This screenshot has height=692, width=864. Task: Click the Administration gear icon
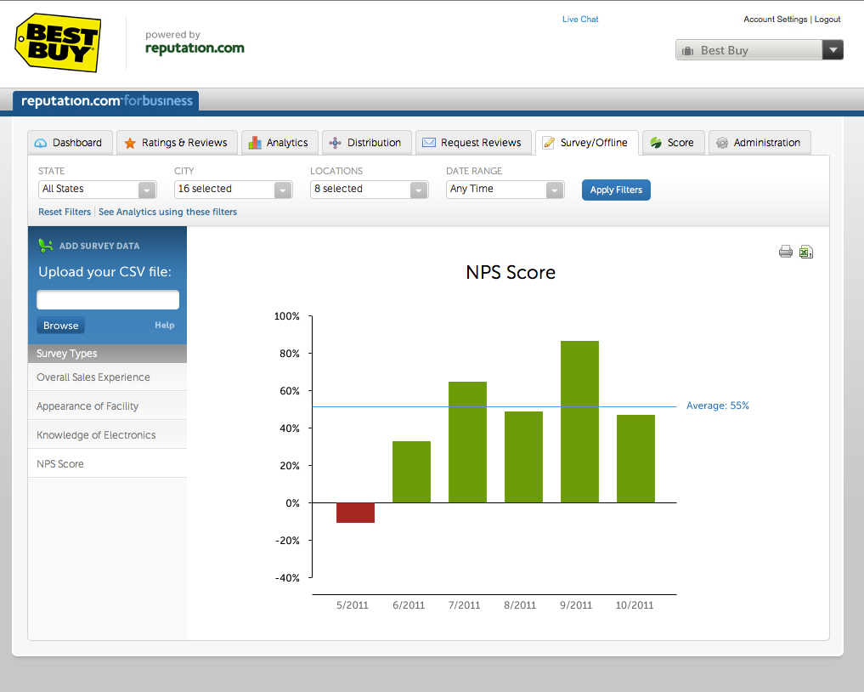(x=722, y=143)
